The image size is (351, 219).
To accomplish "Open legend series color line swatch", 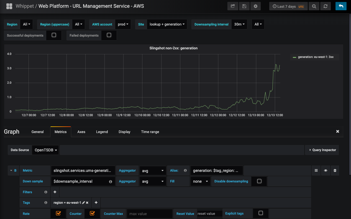I will pyautogui.click(x=294, y=57).
